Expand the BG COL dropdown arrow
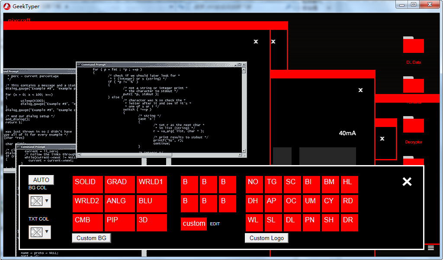Screen dimensions: 443x260 coord(47,201)
